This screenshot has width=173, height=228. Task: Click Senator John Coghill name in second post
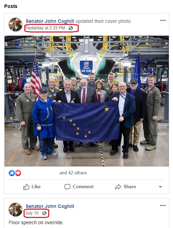point(50,206)
